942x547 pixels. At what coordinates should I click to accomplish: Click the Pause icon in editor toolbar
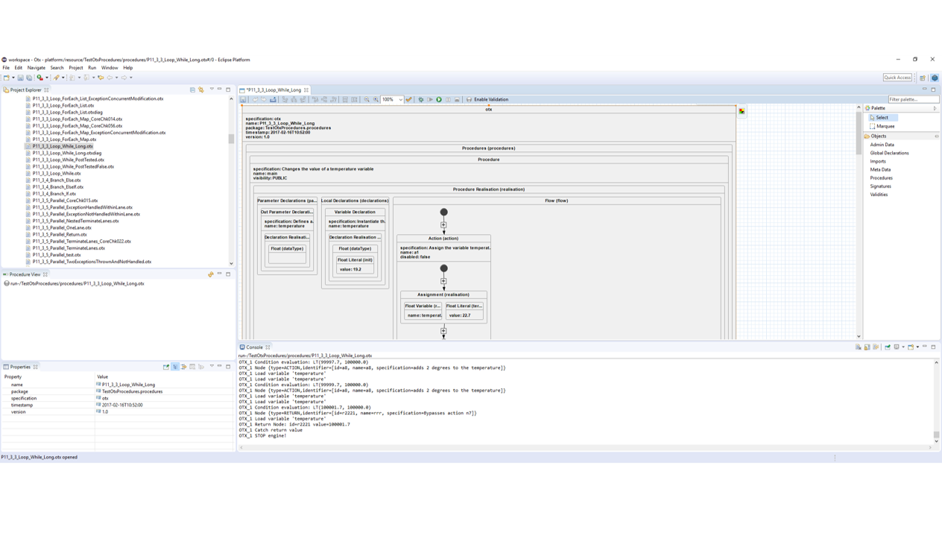448,99
